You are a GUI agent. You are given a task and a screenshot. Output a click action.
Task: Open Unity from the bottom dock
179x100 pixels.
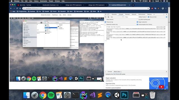[x=116, y=95]
